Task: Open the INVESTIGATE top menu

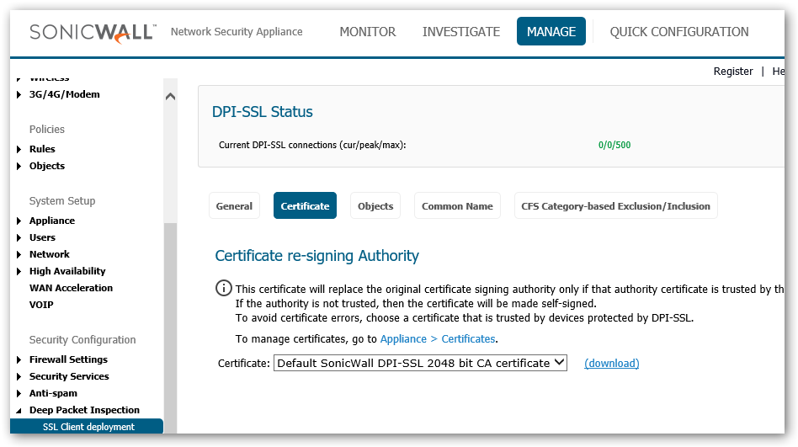Action: point(460,32)
